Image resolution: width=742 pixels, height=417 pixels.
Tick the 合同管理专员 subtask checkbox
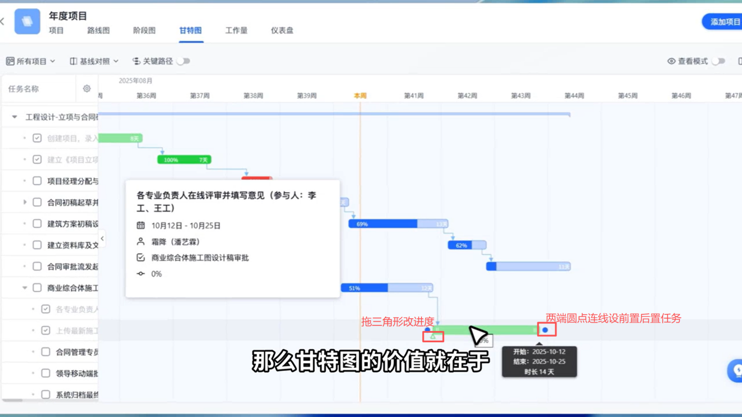tap(46, 352)
